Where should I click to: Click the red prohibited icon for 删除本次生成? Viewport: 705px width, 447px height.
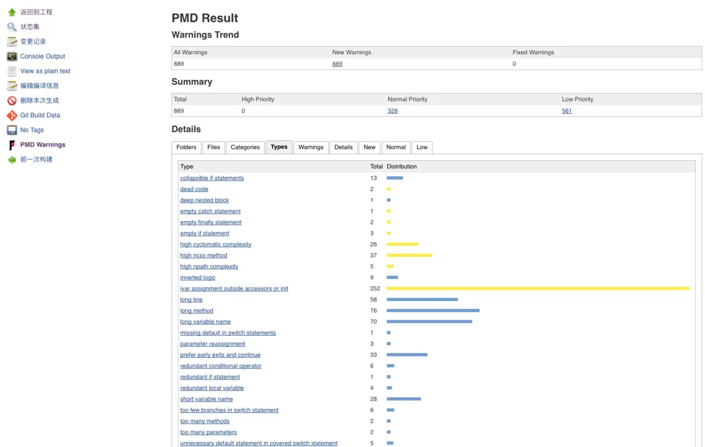click(12, 101)
